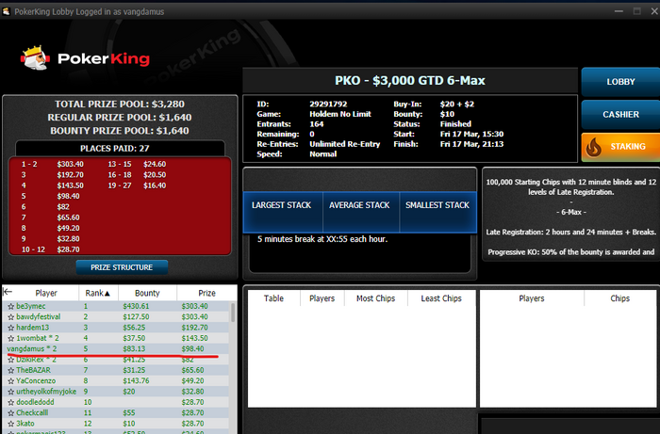This screenshot has height=434, width=660.
Task: Star player 1wombat as favorite
Action: click(x=11, y=338)
